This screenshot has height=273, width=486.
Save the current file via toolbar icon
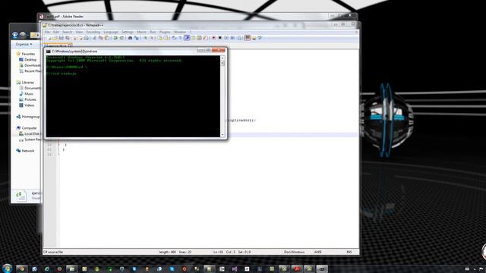pos(61,38)
